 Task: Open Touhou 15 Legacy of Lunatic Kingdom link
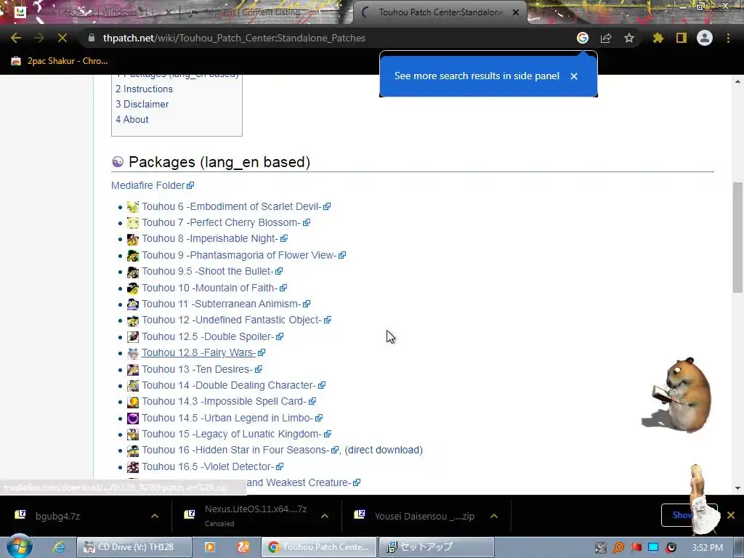coord(236,434)
